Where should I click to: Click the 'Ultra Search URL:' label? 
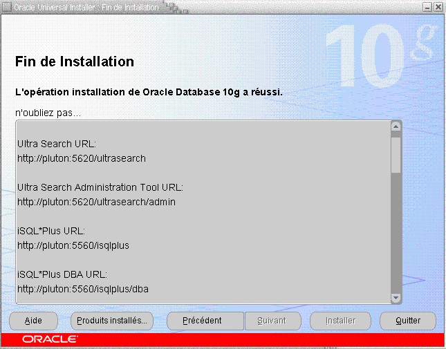coord(57,144)
